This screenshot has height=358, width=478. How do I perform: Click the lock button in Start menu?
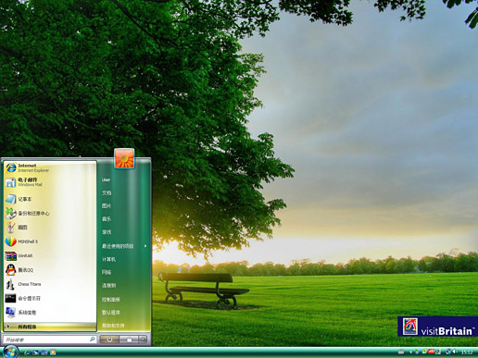(129, 339)
